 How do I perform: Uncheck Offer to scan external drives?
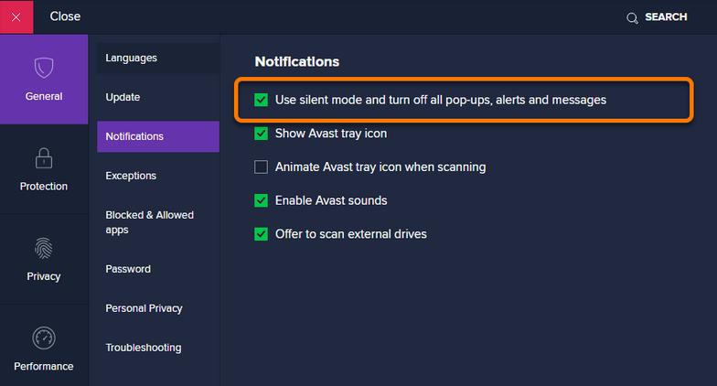pyautogui.click(x=262, y=234)
